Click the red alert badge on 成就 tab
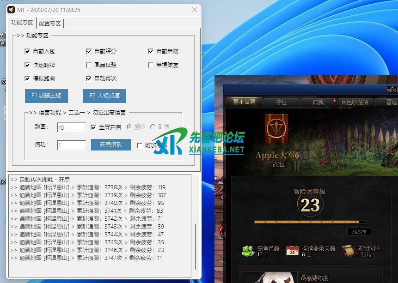The height and width of the screenshot is (283, 398). [334, 101]
